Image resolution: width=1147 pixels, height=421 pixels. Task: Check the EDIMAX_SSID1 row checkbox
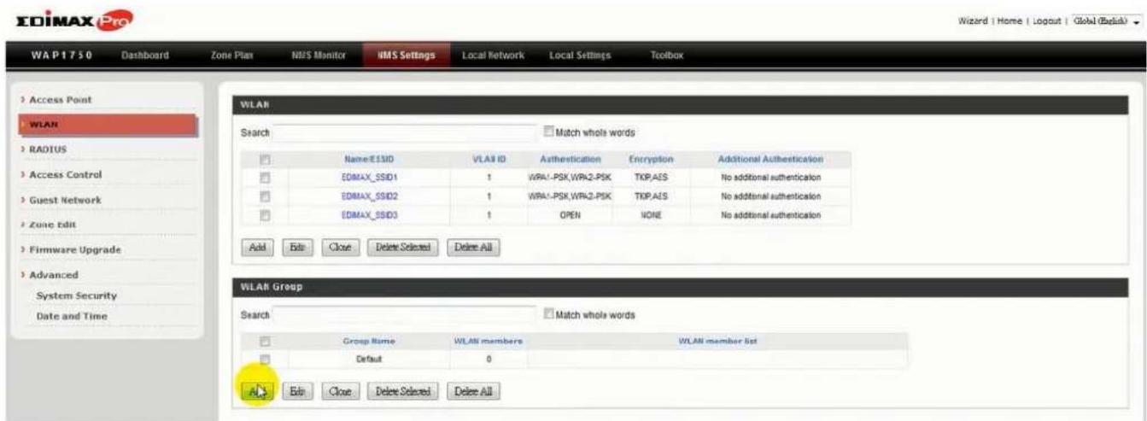coord(265,177)
